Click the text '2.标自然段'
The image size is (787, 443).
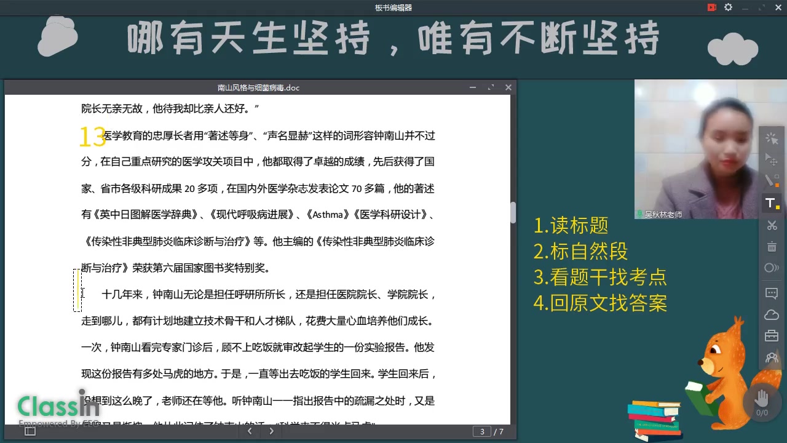[x=581, y=252]
